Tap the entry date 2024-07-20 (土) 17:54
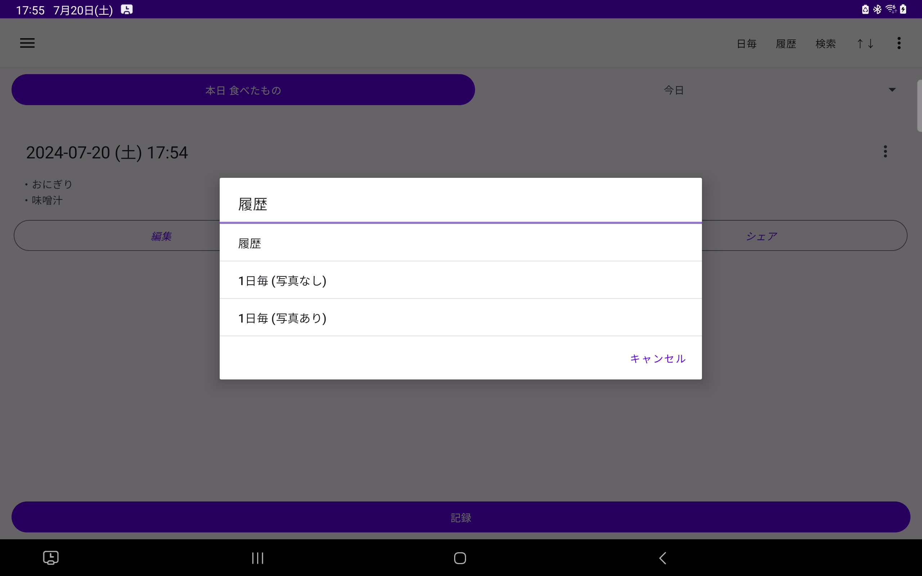Viewport: 922px width, 576px height. click(107, 153)
